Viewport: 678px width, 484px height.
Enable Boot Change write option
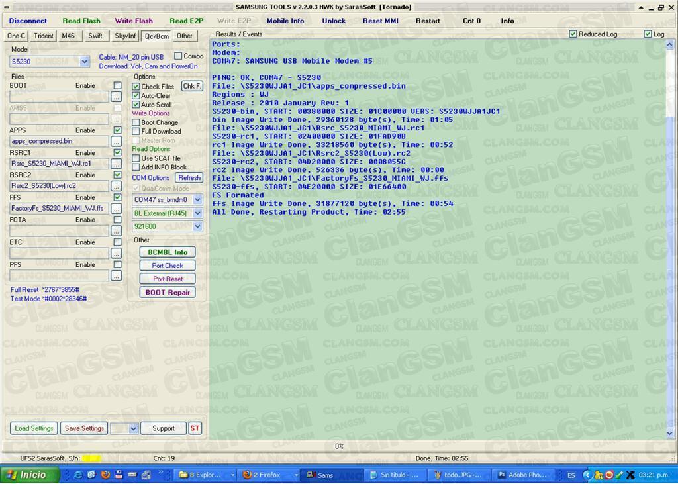136,122
